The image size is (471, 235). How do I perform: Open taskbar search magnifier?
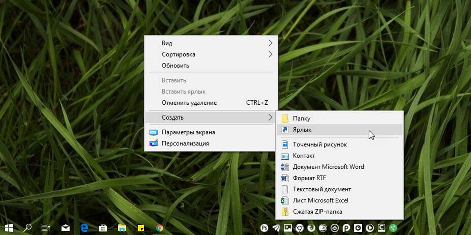[28, 227]
